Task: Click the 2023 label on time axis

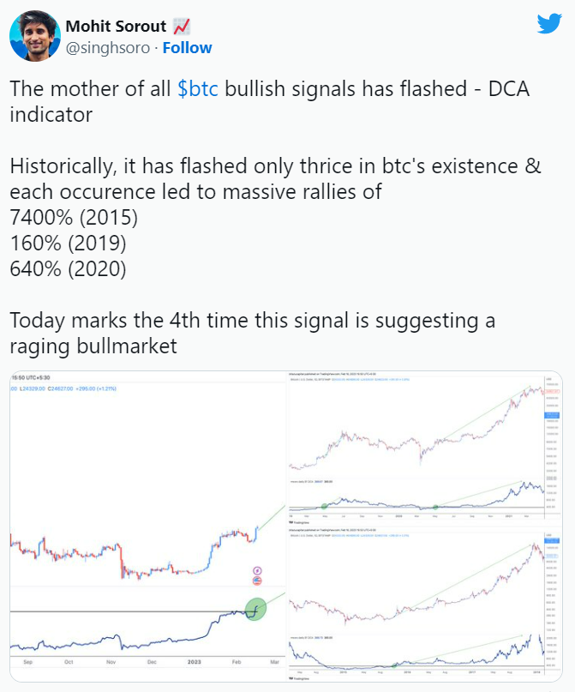Action: [x=194, y=662]
